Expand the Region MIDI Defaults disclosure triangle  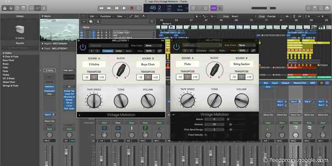tap(42, 43)
